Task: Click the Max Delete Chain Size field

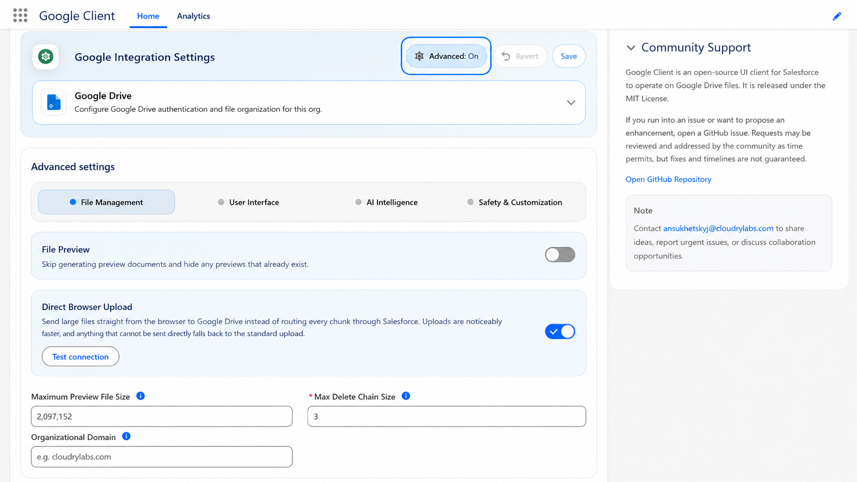Action: (446, 416)
